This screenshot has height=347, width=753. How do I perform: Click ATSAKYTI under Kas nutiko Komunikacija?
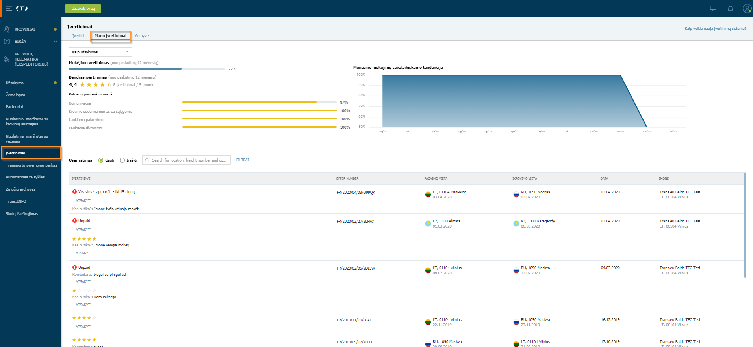coord(83,305)
